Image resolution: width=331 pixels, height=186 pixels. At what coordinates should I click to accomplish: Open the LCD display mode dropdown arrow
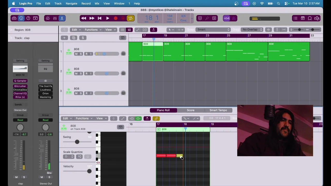192,18
